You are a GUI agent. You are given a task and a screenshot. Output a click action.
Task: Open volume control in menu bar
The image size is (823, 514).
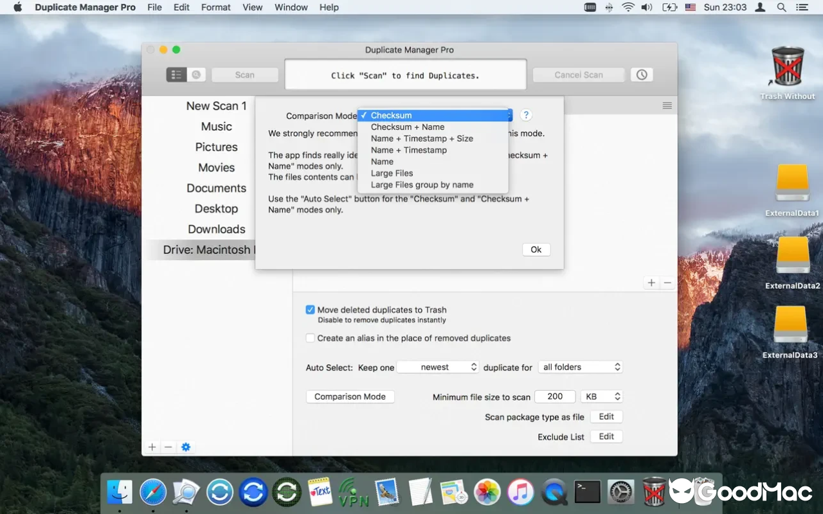pyautogui.click(x=647, y=8)
